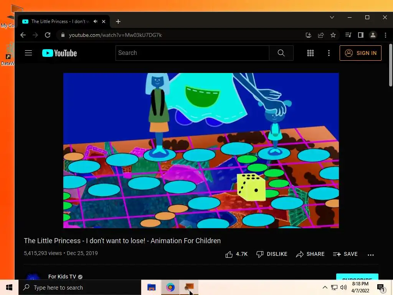This screenshot has height=295, width=393.
Task: Open File Explorer from the taskbar
Action: tap(151, 287)
